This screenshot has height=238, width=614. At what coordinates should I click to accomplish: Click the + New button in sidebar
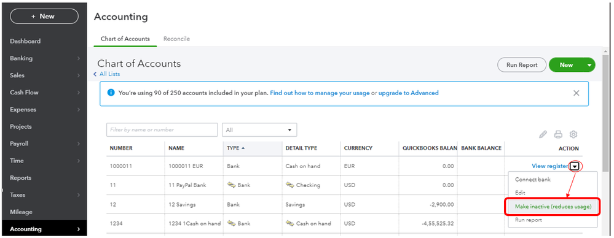coord(44,17)
